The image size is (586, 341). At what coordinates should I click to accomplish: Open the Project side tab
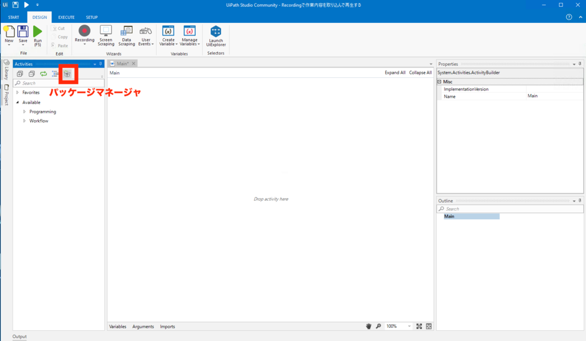pyautogui.click(x=6, y=94)
